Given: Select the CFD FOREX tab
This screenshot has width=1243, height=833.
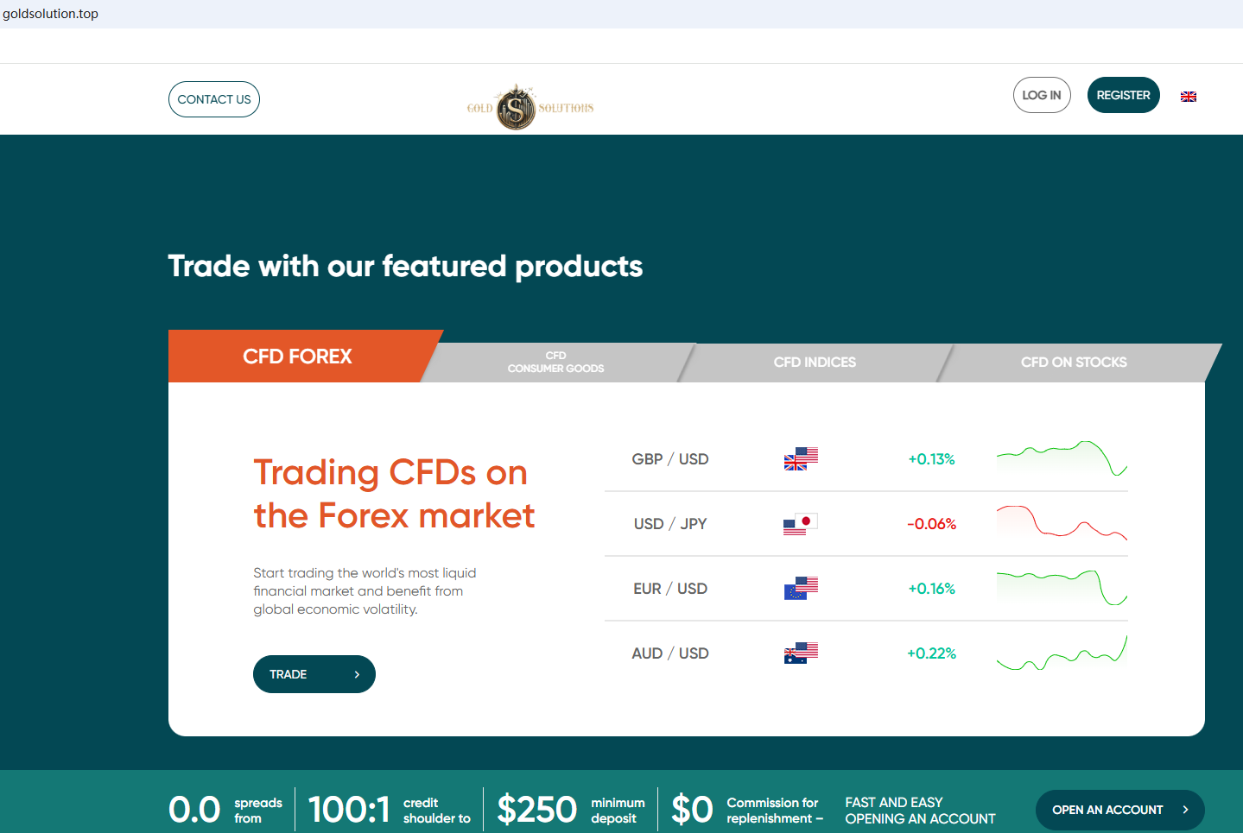Looking at the screenshot, I should [297, 357].
